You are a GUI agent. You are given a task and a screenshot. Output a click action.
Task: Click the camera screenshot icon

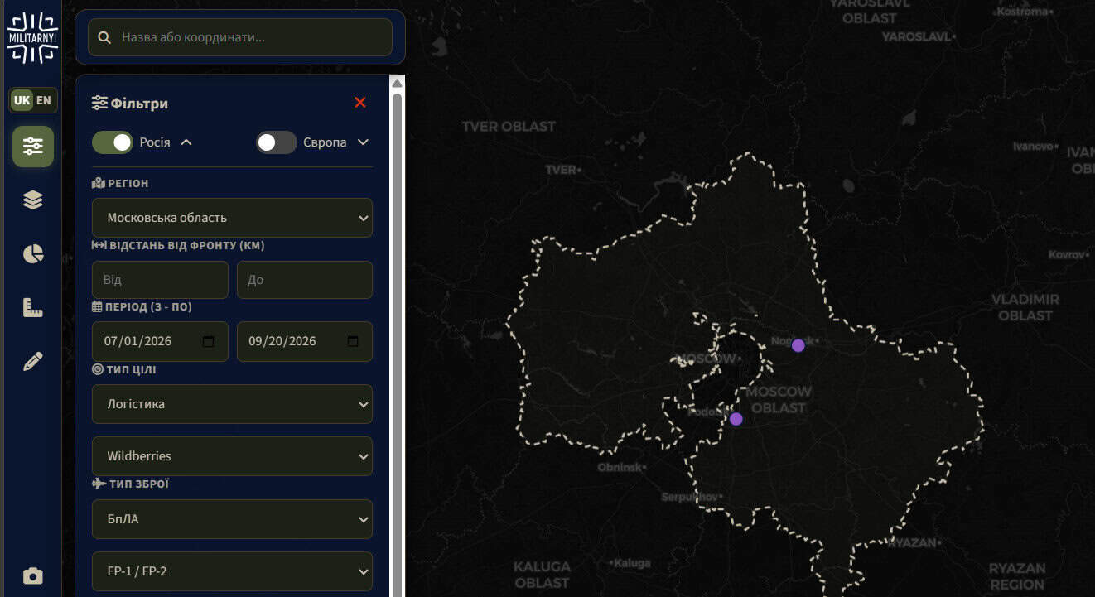33,576
